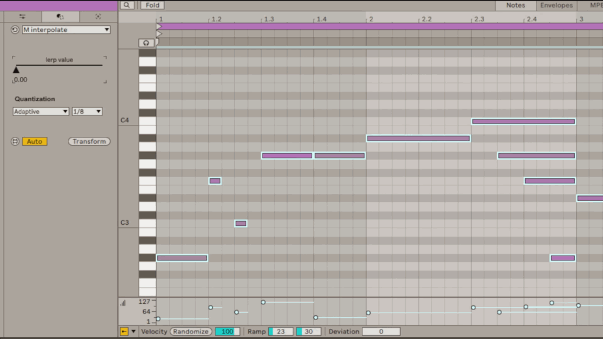This screenshot has height=339, width=603.
Task: Disable the Auto transform toggle
Action: 35,141
